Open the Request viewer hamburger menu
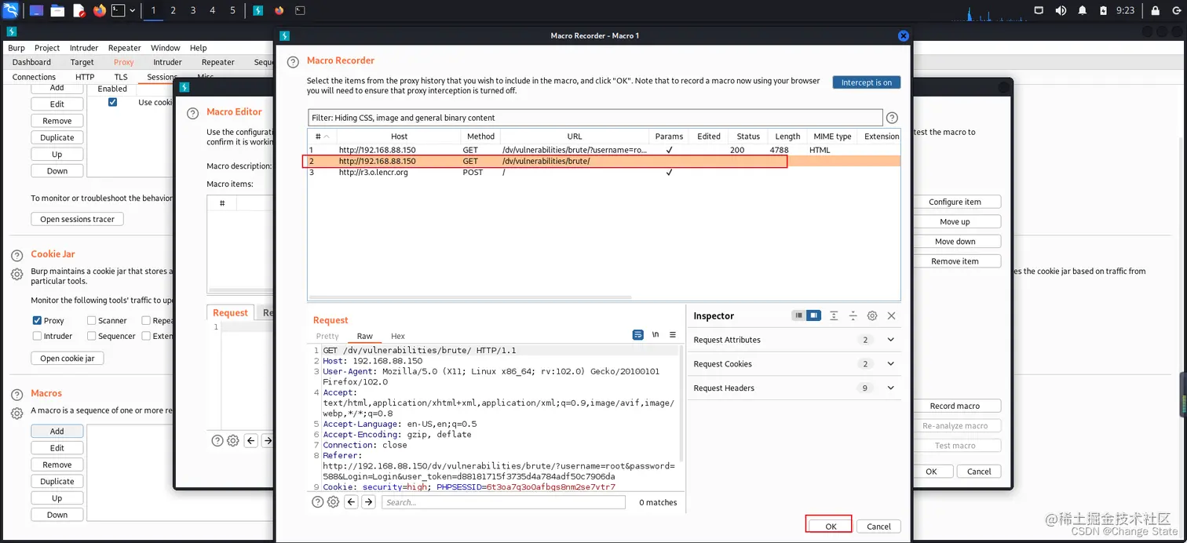Screen dimensions: 1187x543 tap(673, 335)
